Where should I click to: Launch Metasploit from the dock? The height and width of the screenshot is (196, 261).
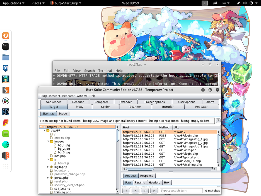[x=6, y=68]
